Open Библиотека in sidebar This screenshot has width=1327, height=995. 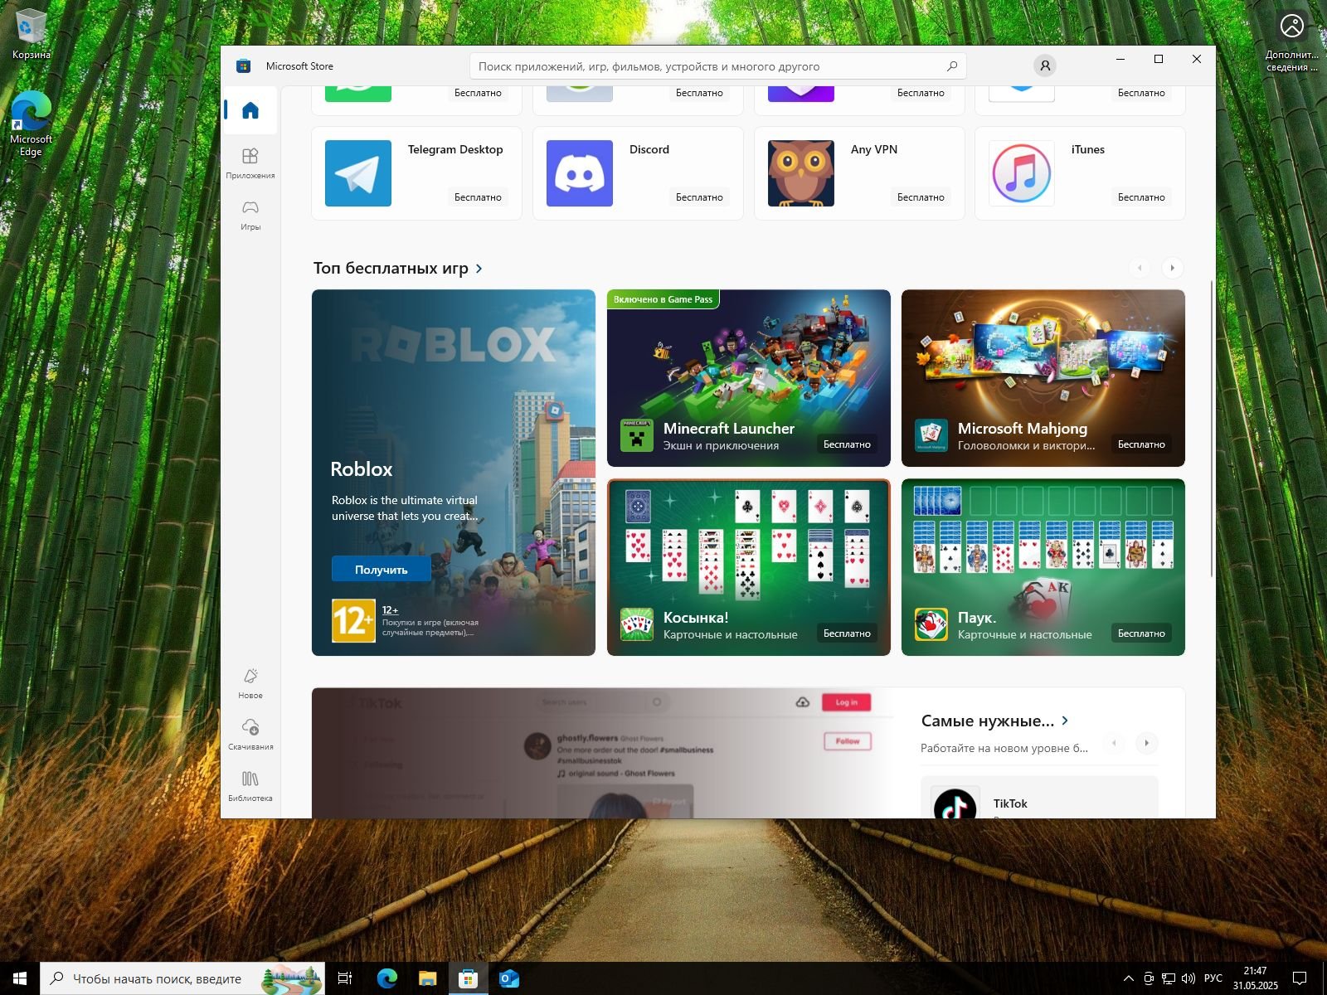(250, 786)
